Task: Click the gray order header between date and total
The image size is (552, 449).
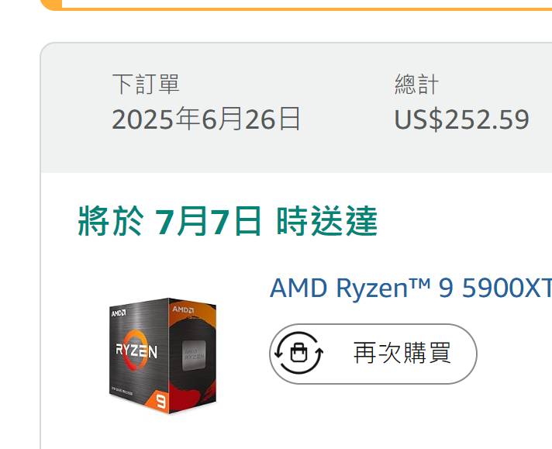Action: coord(347,105)
